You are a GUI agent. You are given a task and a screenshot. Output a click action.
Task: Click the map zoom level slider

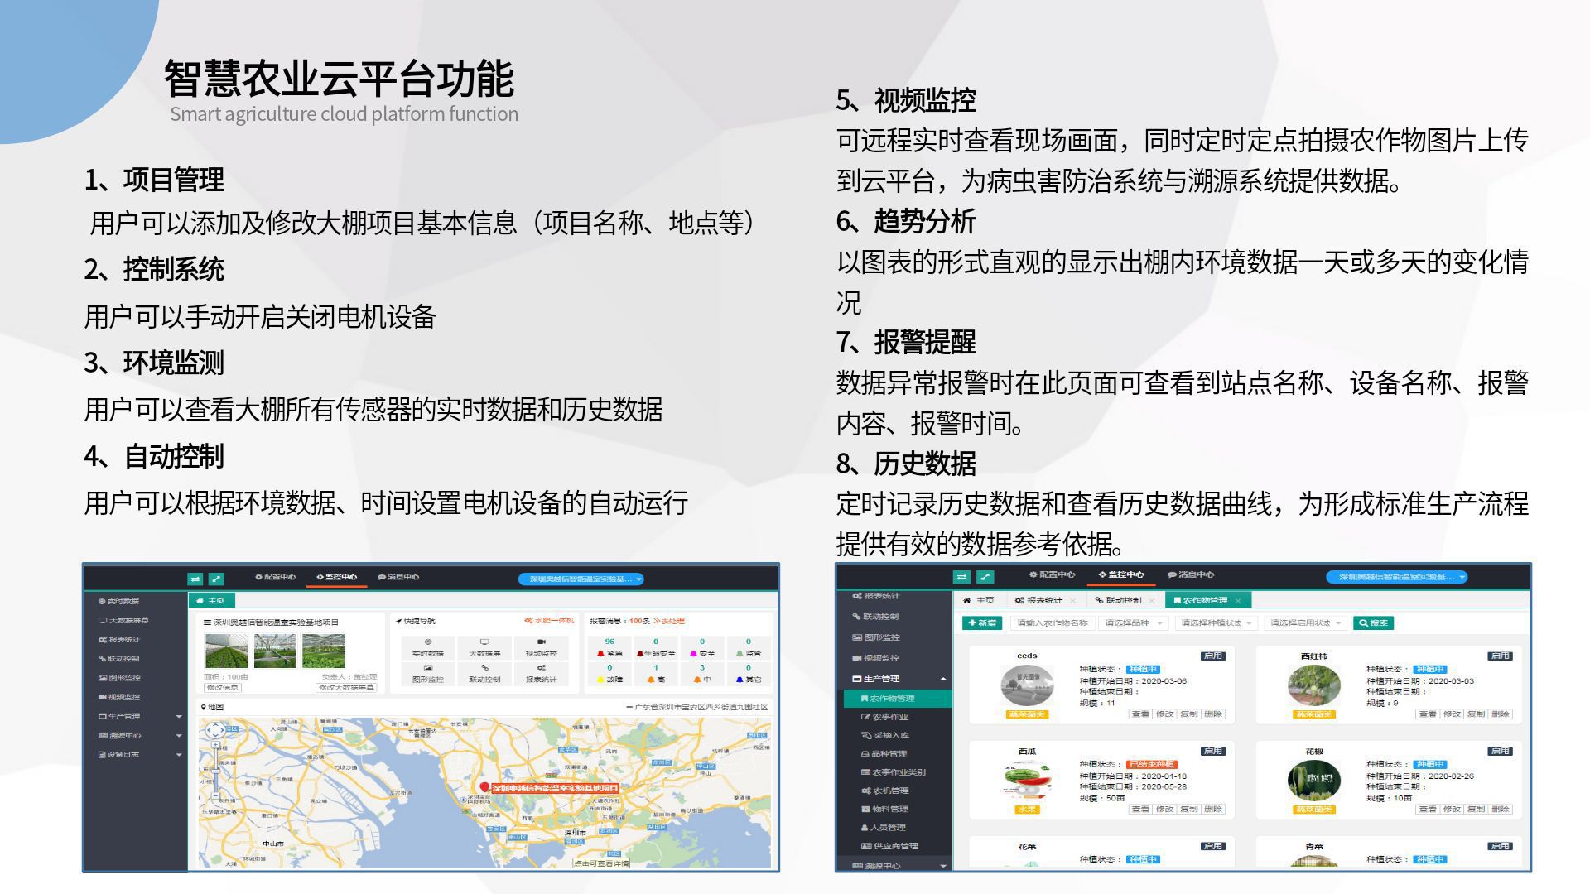coord(215,770)
